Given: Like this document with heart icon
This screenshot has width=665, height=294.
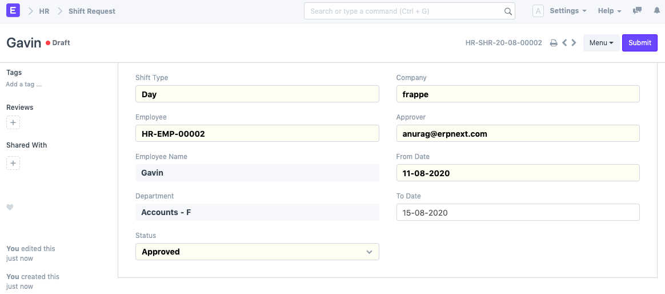Looking at the screenshot, I should point(10,207).
